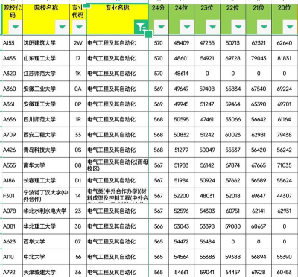Select cell beginning 电气类(中外合作办学)

[118, 196]
